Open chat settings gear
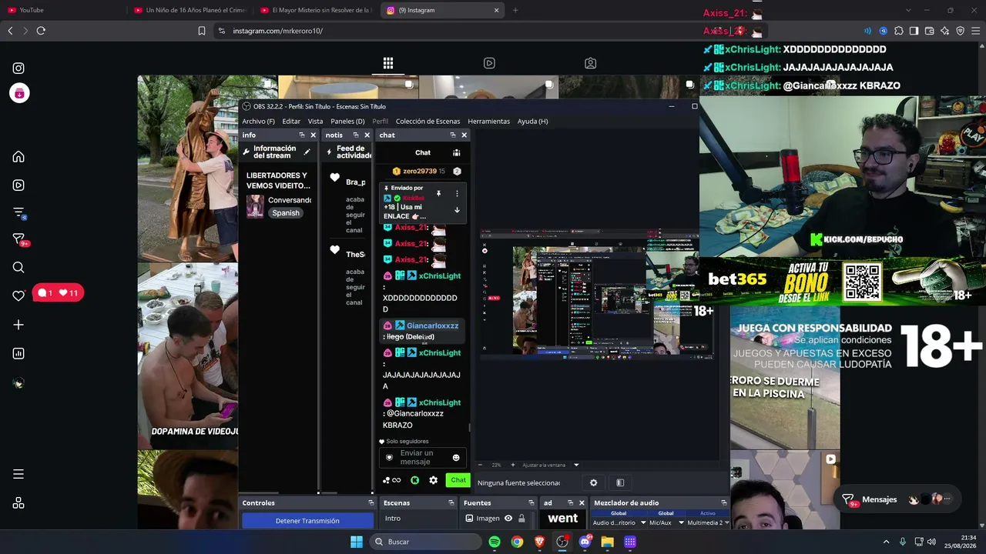 (434, 480)
